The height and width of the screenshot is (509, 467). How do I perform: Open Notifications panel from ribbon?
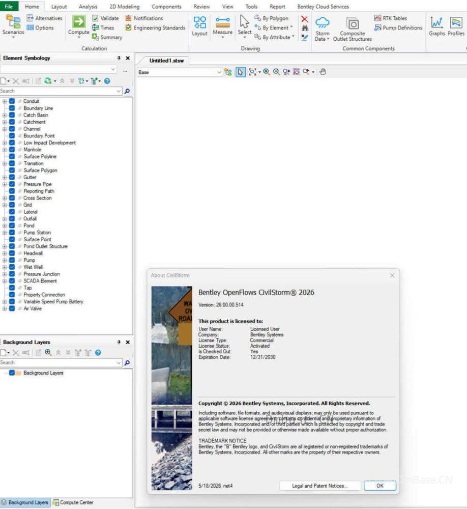(144, 18)
